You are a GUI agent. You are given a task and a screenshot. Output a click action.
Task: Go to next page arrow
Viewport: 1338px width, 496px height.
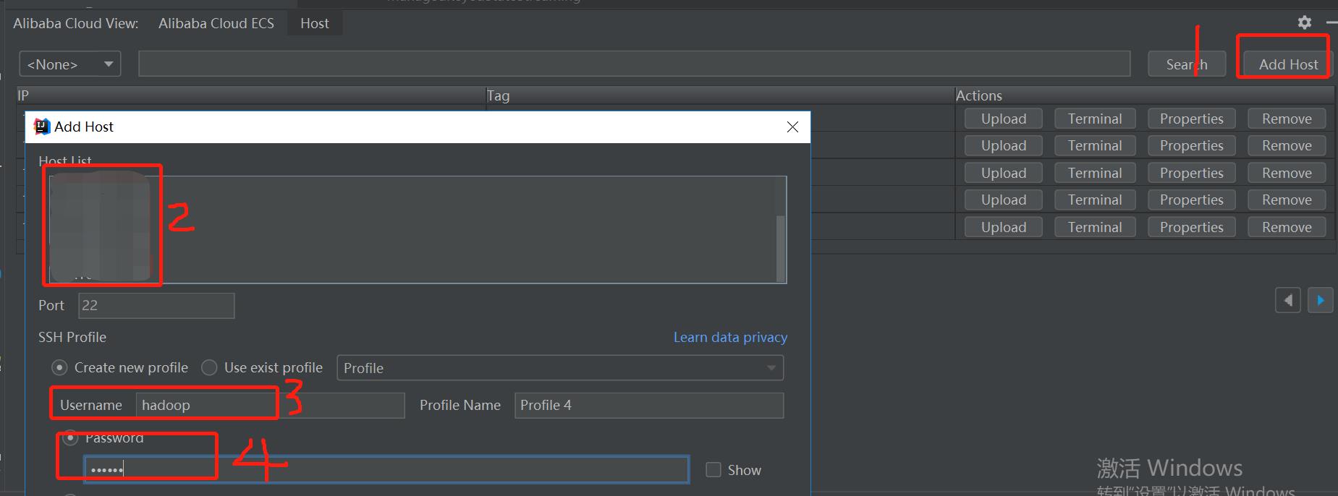1320,300
